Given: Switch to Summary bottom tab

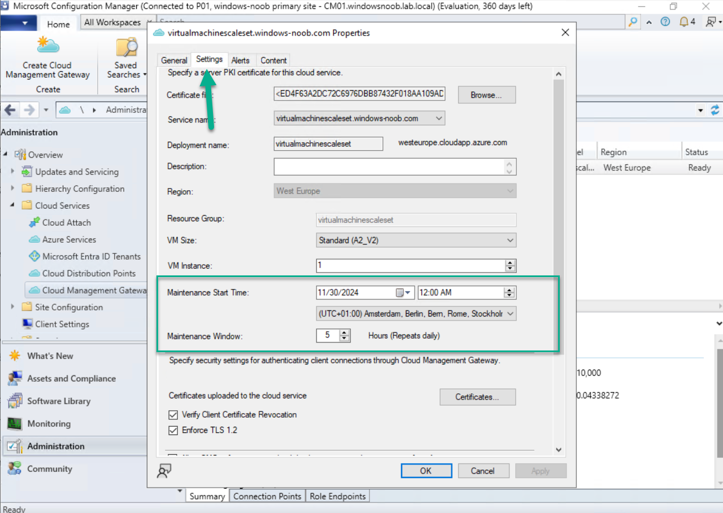Looking at the screenshot, I should tap(207, 496).
